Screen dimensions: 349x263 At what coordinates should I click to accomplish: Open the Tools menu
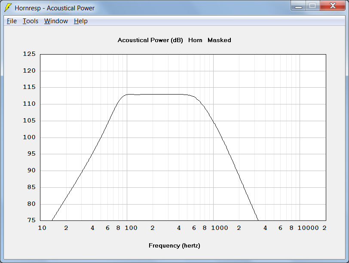click(x=31, y=21)
